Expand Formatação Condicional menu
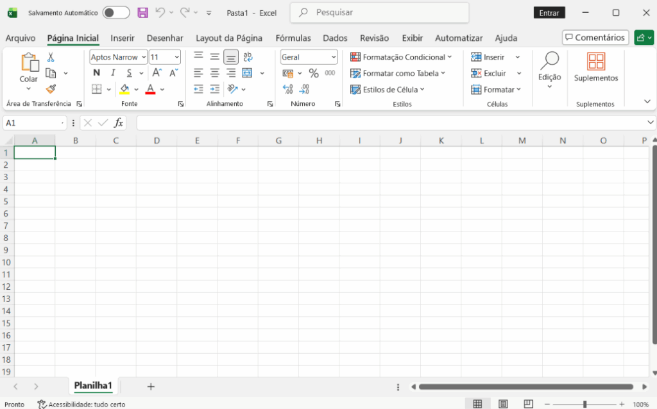The height and width of the screenshot is (409, 657). pos(402,57)
